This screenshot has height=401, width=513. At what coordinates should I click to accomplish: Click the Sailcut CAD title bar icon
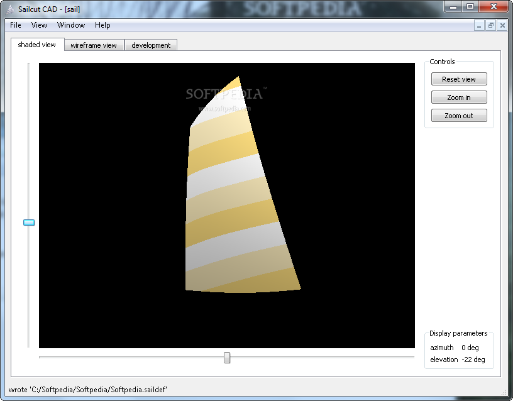(11, 9)
